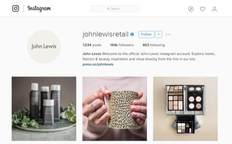Image resolution: width=232 pixels, height=144 pixels.
Task: Click the 1,034 posts count
Action: pyautogui.click(x=92, y=45)
